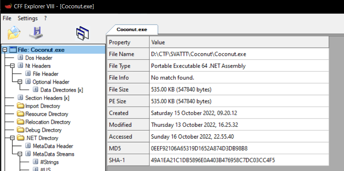Click the 'No match found.' value
Screen dimensions: 344x171
[x=173, y=78]
